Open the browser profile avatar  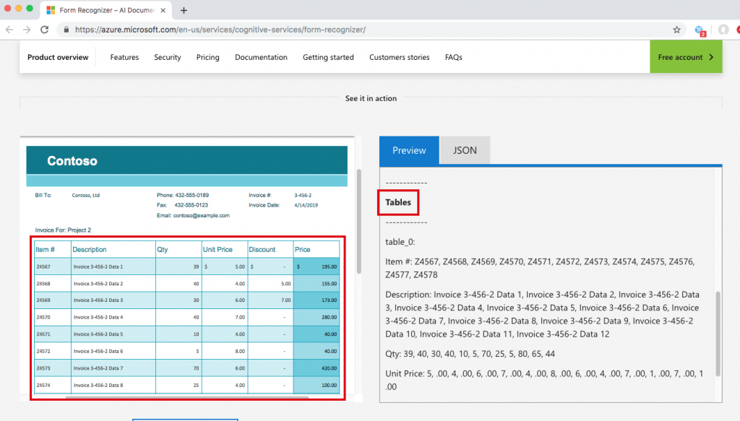click(723, 30)
